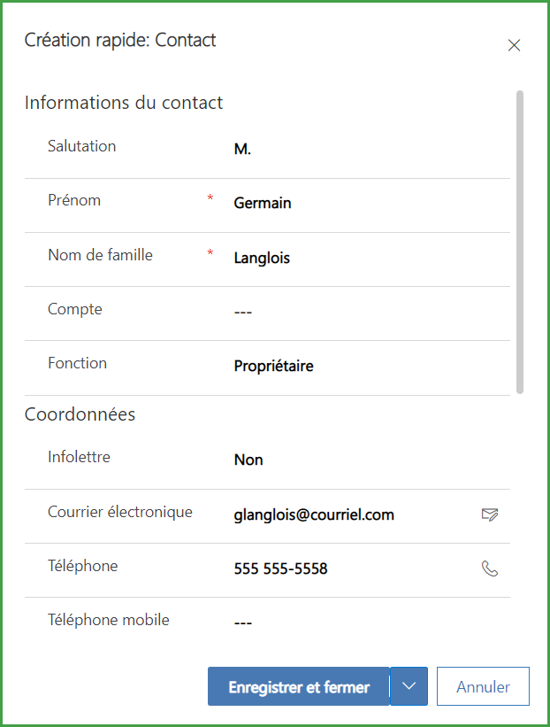Click the phone call icon
Viewport: 550px width, 727px height.
point(490,568)
